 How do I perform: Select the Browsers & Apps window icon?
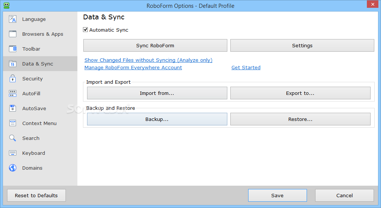(13, 34)
